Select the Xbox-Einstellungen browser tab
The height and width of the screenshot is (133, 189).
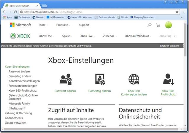pyautogui.click(x=21, y=6)
